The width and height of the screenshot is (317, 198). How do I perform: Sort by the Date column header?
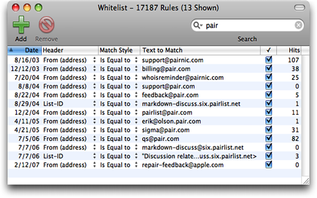25,50
